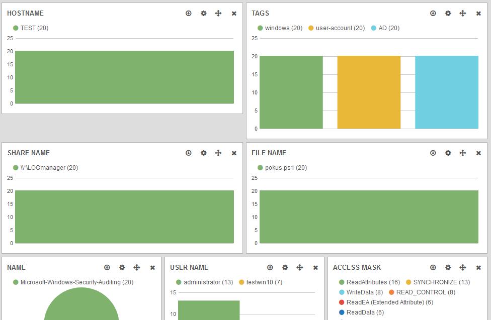Open FILE NAME panel gear settings
Image resolution: width=491 pixels, height=320 pixels.
[x=448, y=153]
